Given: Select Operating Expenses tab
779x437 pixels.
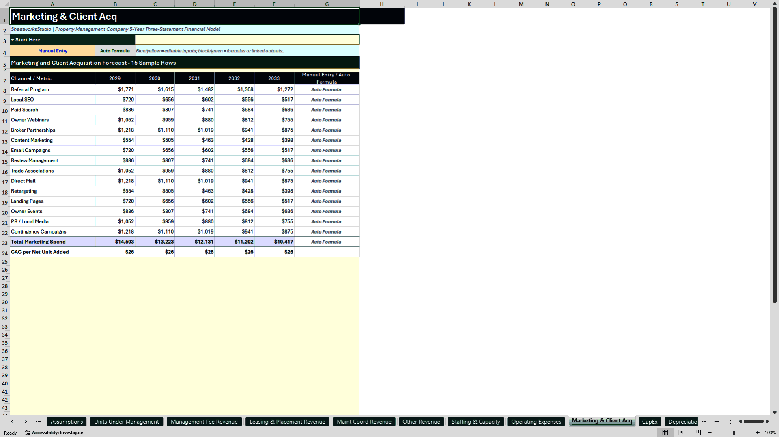Looking at the screenshot, I should pos(536,422).
